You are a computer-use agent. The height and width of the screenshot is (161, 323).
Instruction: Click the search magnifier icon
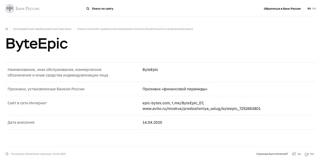88,8
